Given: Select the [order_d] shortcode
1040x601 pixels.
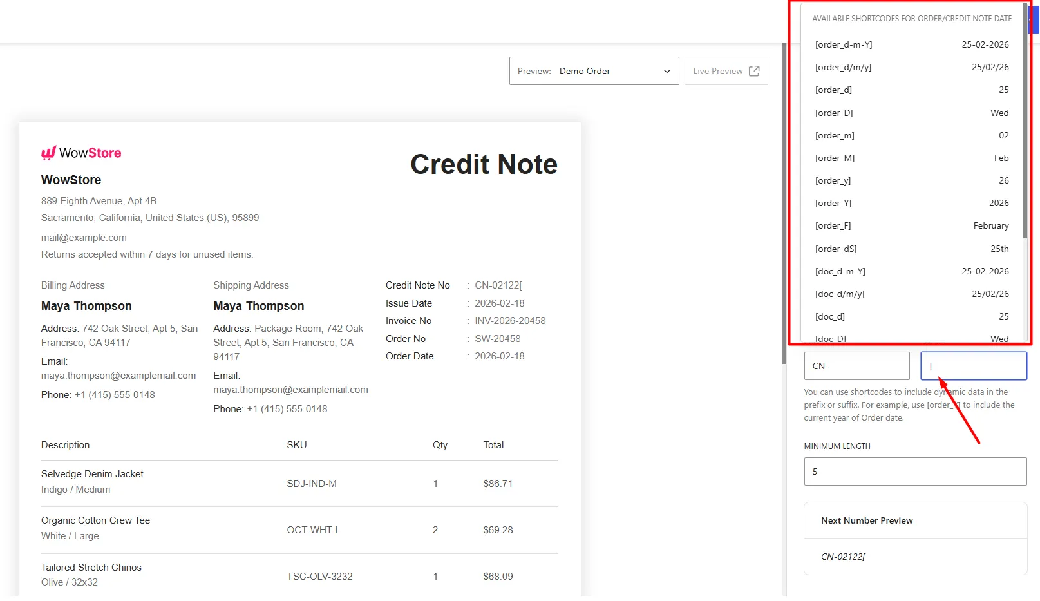Looking at the screenshot, I should [x=911, y=90].
